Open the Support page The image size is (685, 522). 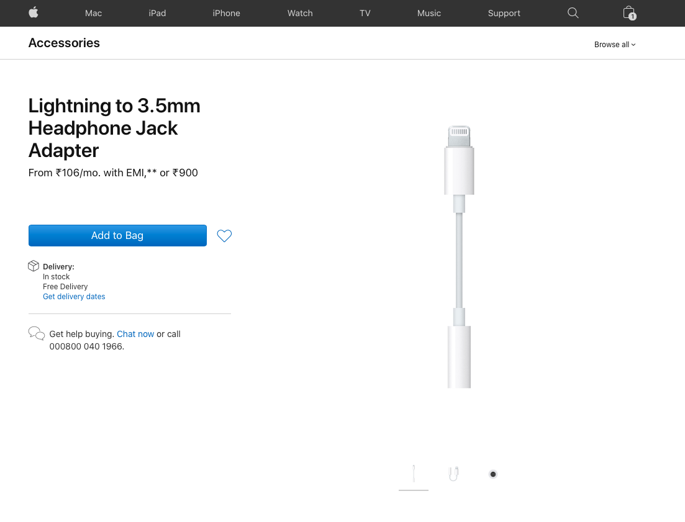click(504, 13)
